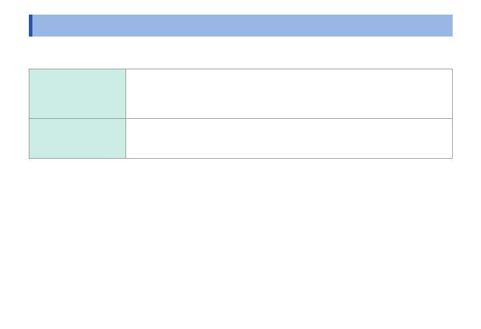Image resolution: width=481 pixels, height=329 pixels.
Task: Click the top-left corner of the table
Action: 29,69
